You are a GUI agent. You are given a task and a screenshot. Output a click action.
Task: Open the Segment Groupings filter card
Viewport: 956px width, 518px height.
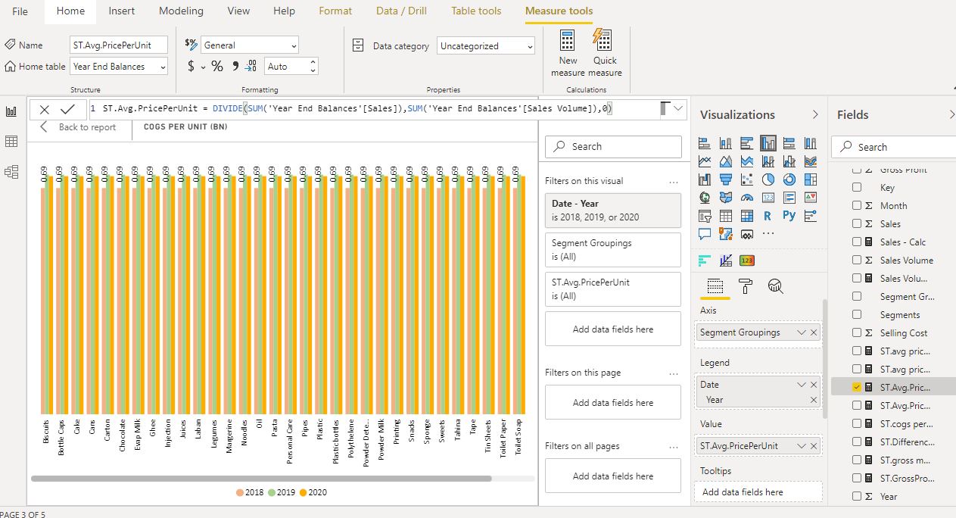[612, 250]
